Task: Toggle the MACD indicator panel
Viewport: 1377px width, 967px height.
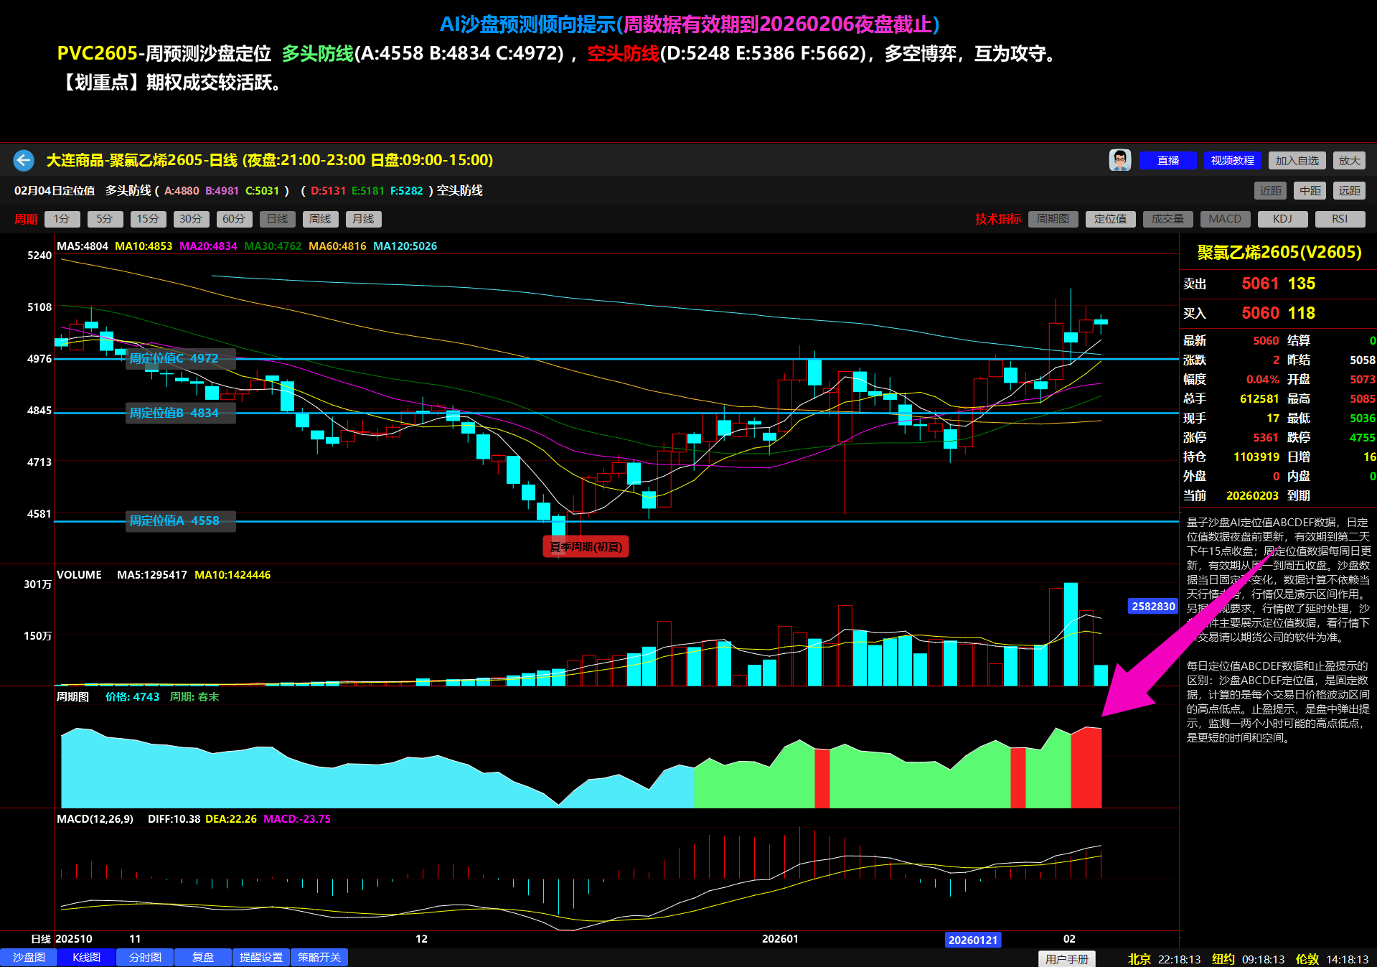Action: point(1225,219)
